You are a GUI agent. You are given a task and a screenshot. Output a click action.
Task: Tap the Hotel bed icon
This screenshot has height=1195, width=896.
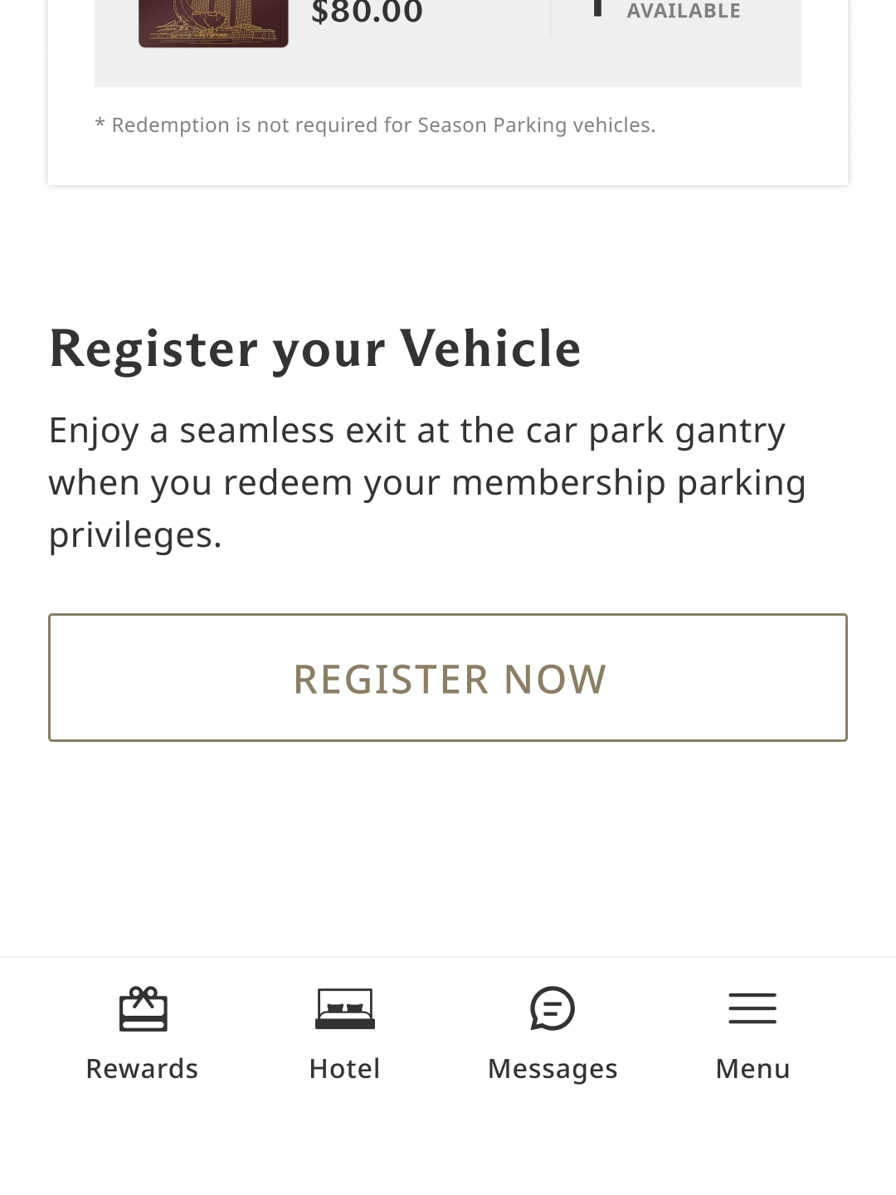coord(344,1008)
